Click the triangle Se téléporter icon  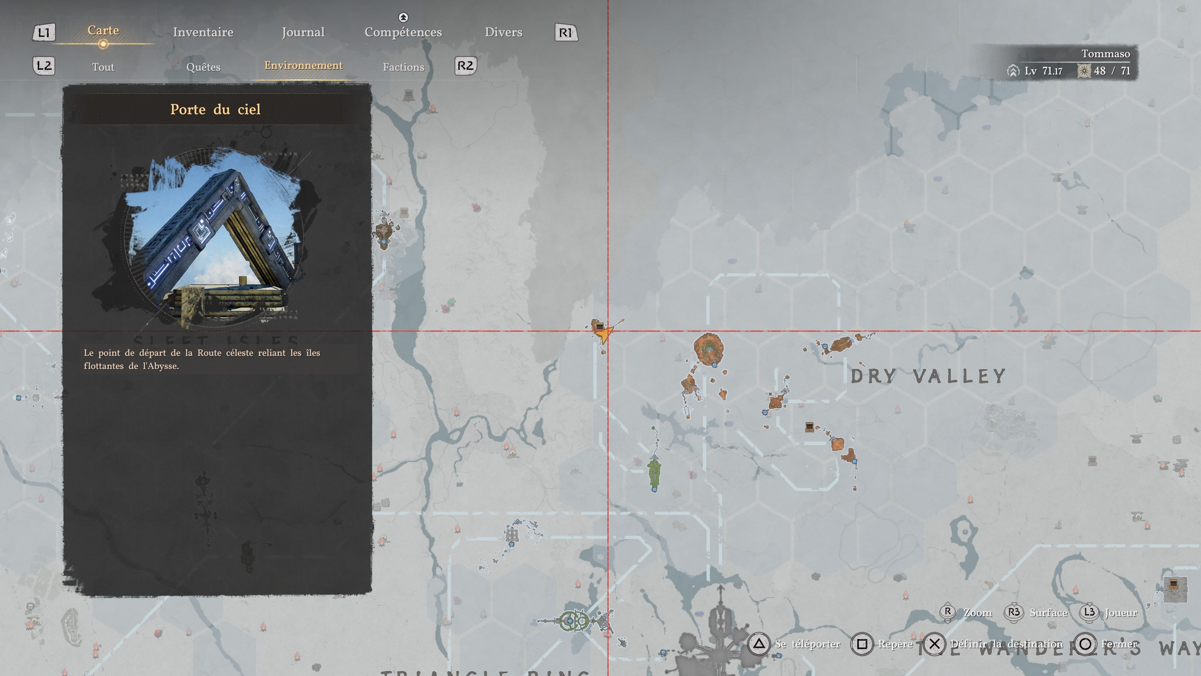pyautogui.click(x=758, y=644)
